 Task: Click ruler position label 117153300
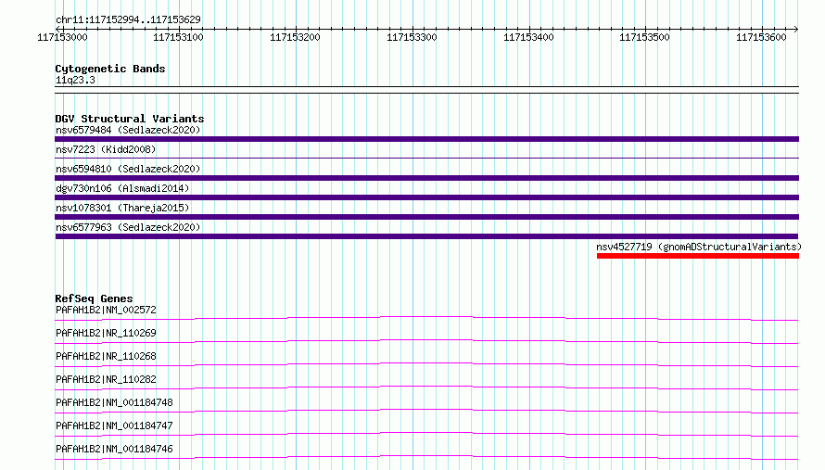click(x=412, y=37)
